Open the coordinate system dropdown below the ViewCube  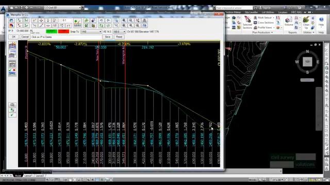click(307, 80)
